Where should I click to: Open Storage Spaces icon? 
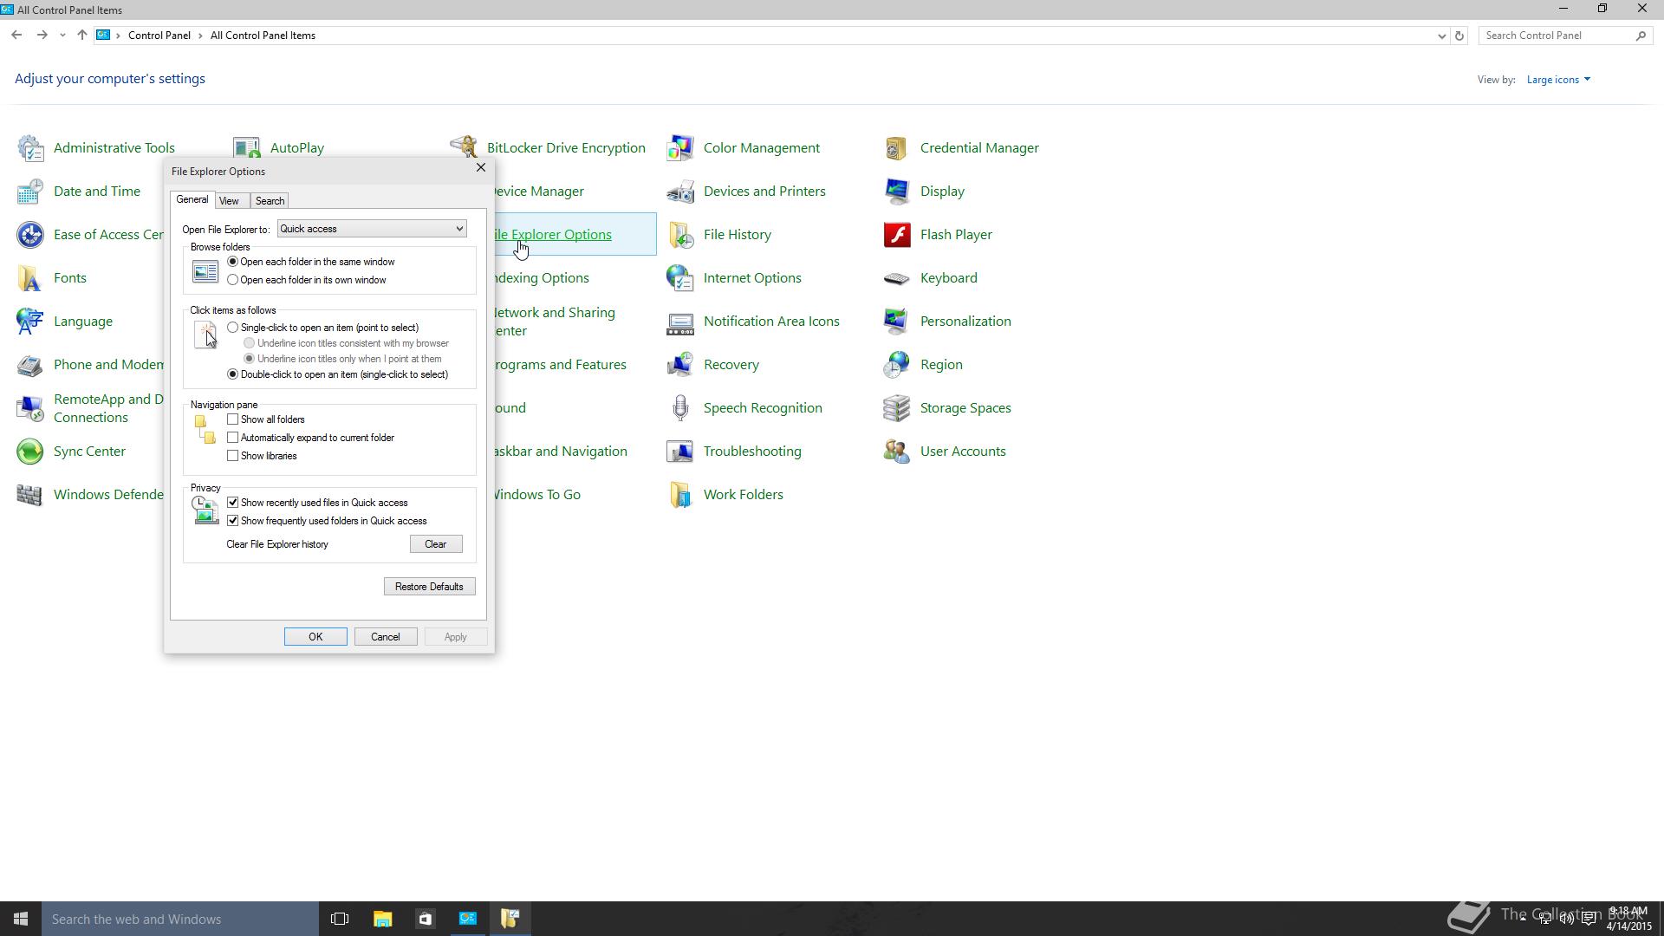tap(897, 408)
